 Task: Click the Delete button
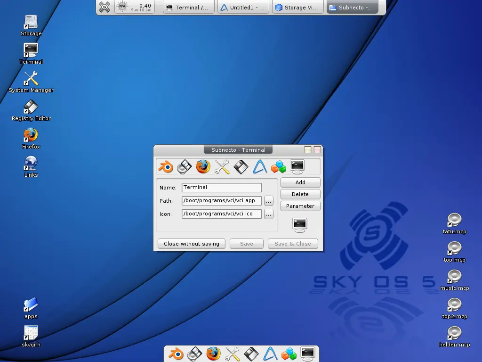(x=300, y=194)
